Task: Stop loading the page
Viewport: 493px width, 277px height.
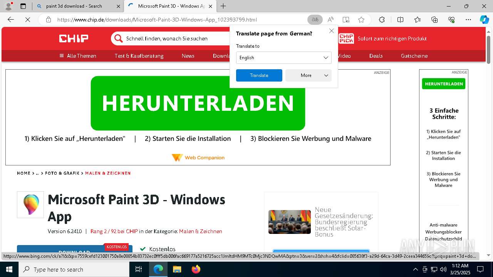Action: click(x=28, y=20)
